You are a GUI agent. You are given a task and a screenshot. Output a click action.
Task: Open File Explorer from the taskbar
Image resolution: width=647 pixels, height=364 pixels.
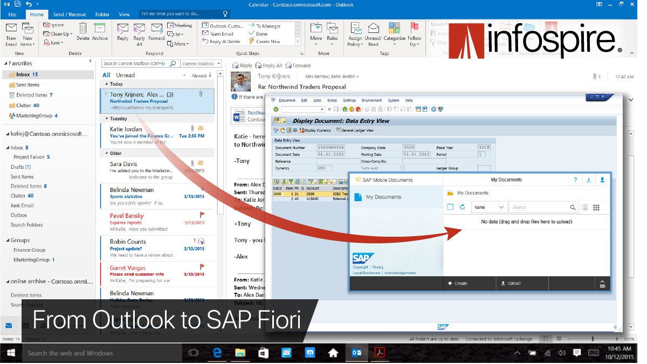click(x=241, y=353)
